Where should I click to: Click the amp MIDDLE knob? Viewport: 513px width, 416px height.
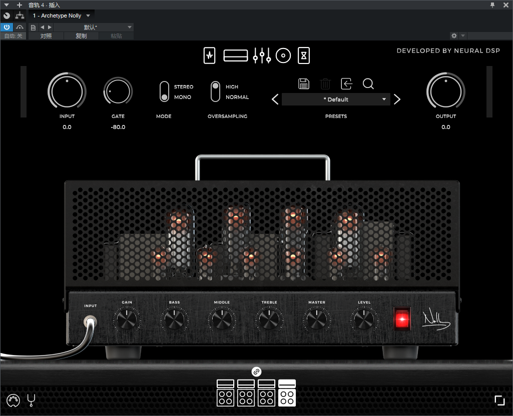(x=222, y=319)
